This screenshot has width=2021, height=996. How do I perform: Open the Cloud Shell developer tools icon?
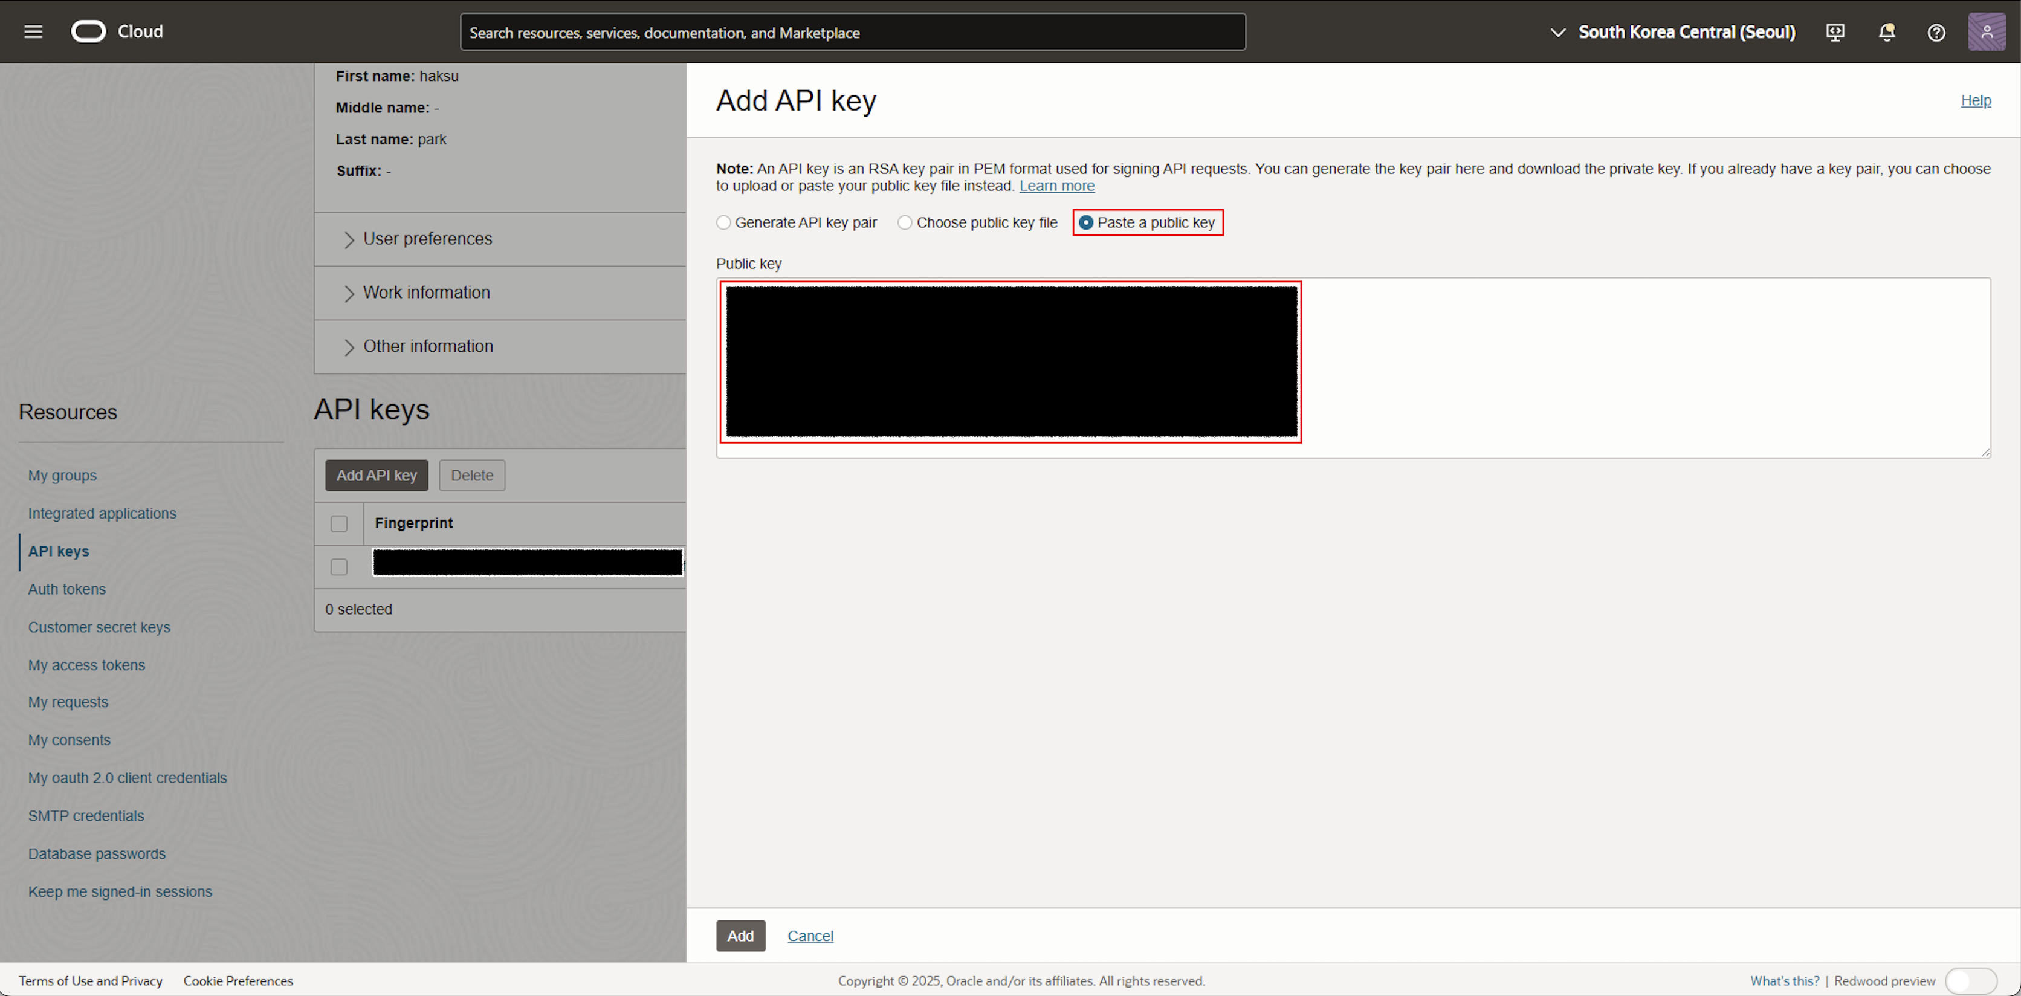[x=1835, y=32]
